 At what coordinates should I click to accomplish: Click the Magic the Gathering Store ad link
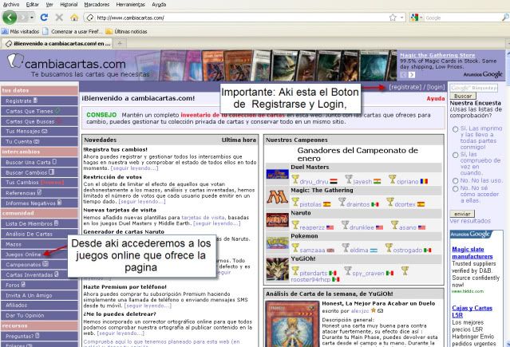[437, 55]
